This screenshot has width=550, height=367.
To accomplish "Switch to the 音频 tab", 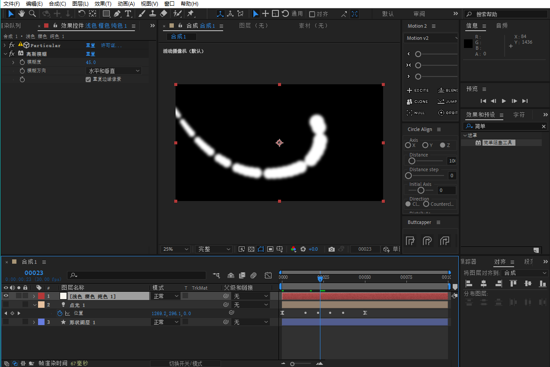I will tap(502, 26).
